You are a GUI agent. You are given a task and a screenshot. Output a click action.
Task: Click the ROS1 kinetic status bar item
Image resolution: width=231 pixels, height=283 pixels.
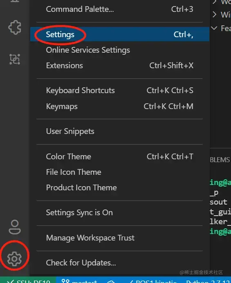point(153,281)
